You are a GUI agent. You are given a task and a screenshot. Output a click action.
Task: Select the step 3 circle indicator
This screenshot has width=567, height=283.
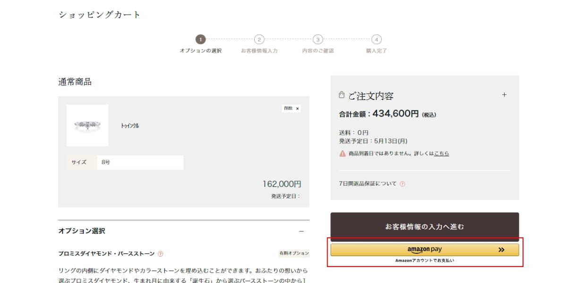pyautogui.click(x=318, y=40)
